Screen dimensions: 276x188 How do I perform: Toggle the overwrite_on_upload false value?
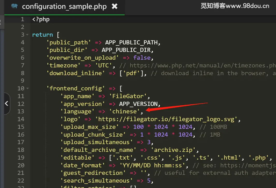(x=142, y=58)
